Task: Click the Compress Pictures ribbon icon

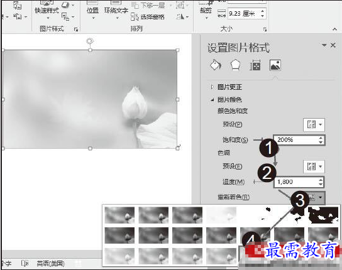Action: 17,6
